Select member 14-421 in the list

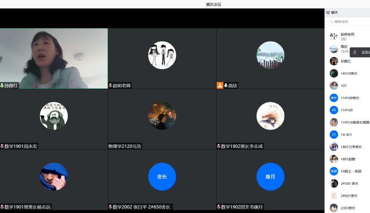pos(346,135)
